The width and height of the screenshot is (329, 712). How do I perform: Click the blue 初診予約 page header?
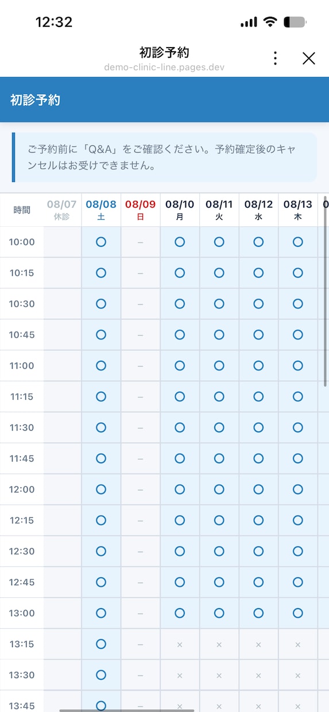tap(164, 100)
